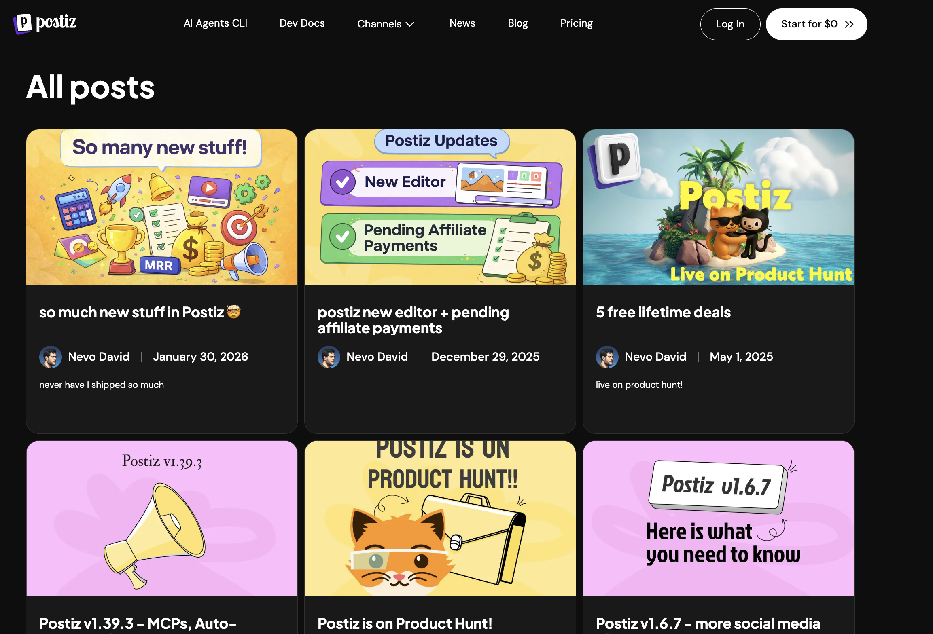Screen dimensions: 933x634
Task: Click the date 'December 29, 2025'
Action: [486, 357]
